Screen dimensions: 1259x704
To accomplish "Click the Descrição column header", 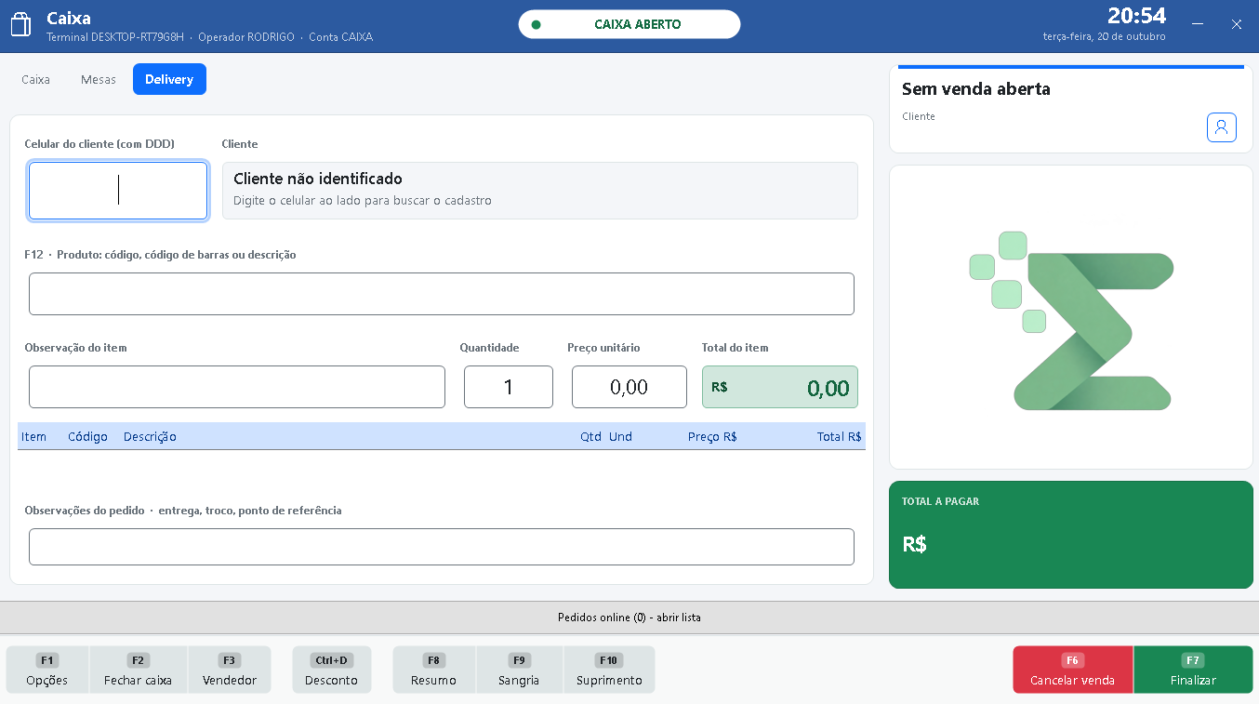I will (150, 437).
